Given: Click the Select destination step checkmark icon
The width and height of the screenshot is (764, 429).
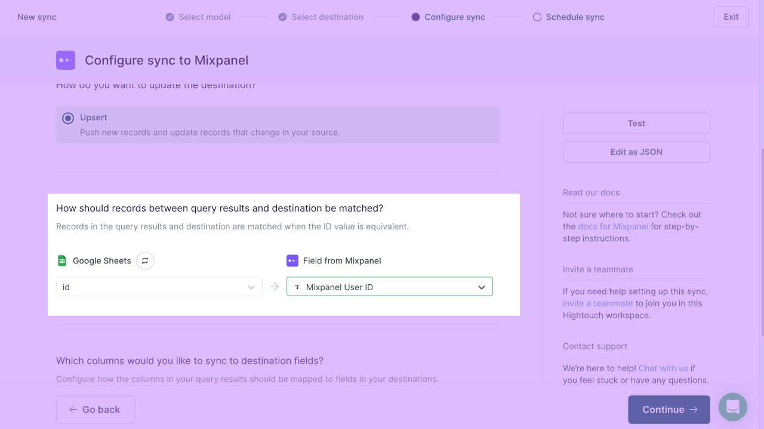Looking at the screenshot, I should [283, 17].
